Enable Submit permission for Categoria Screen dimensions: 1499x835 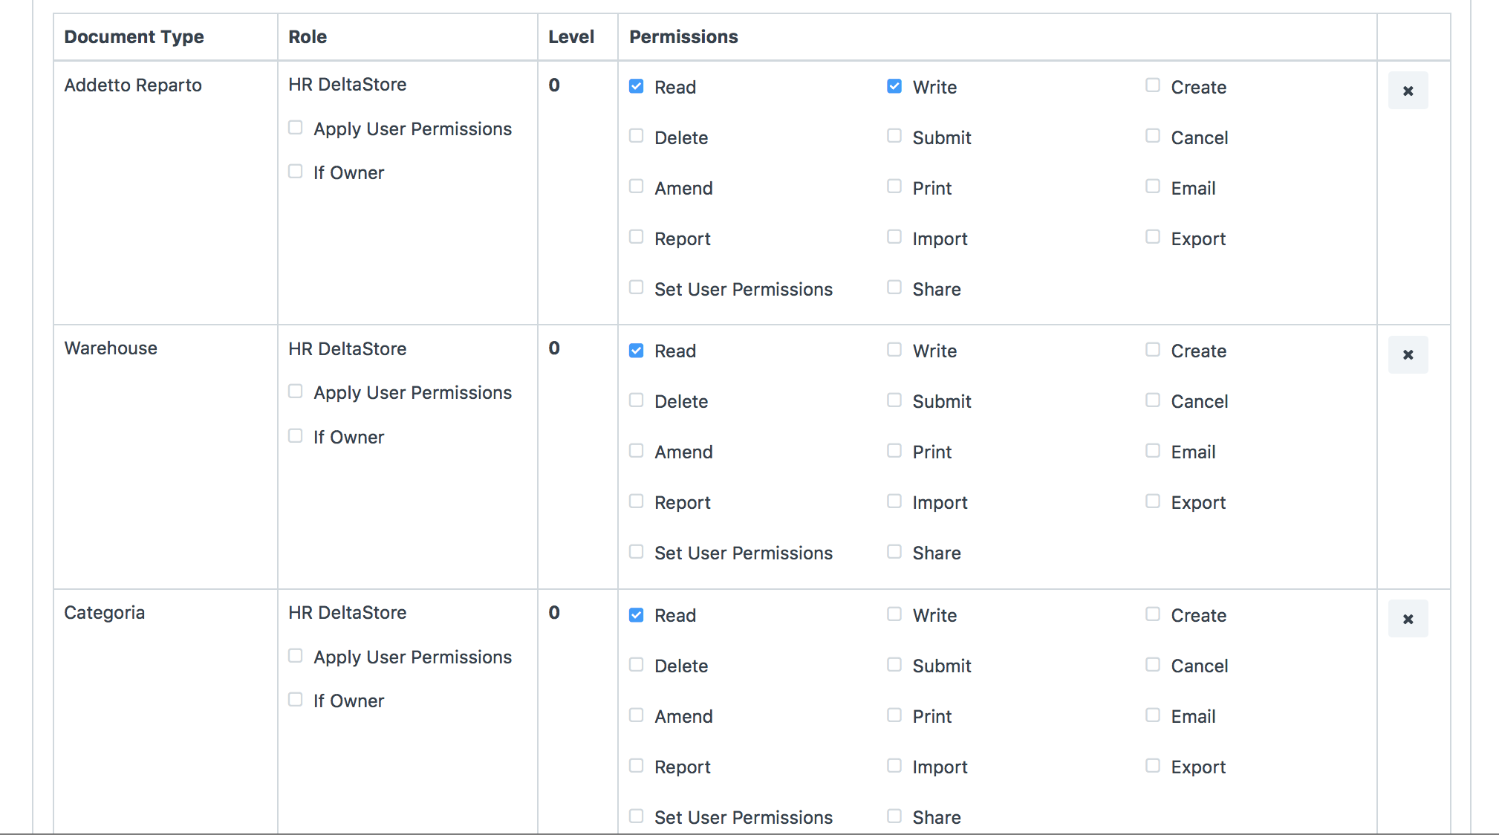894,665
